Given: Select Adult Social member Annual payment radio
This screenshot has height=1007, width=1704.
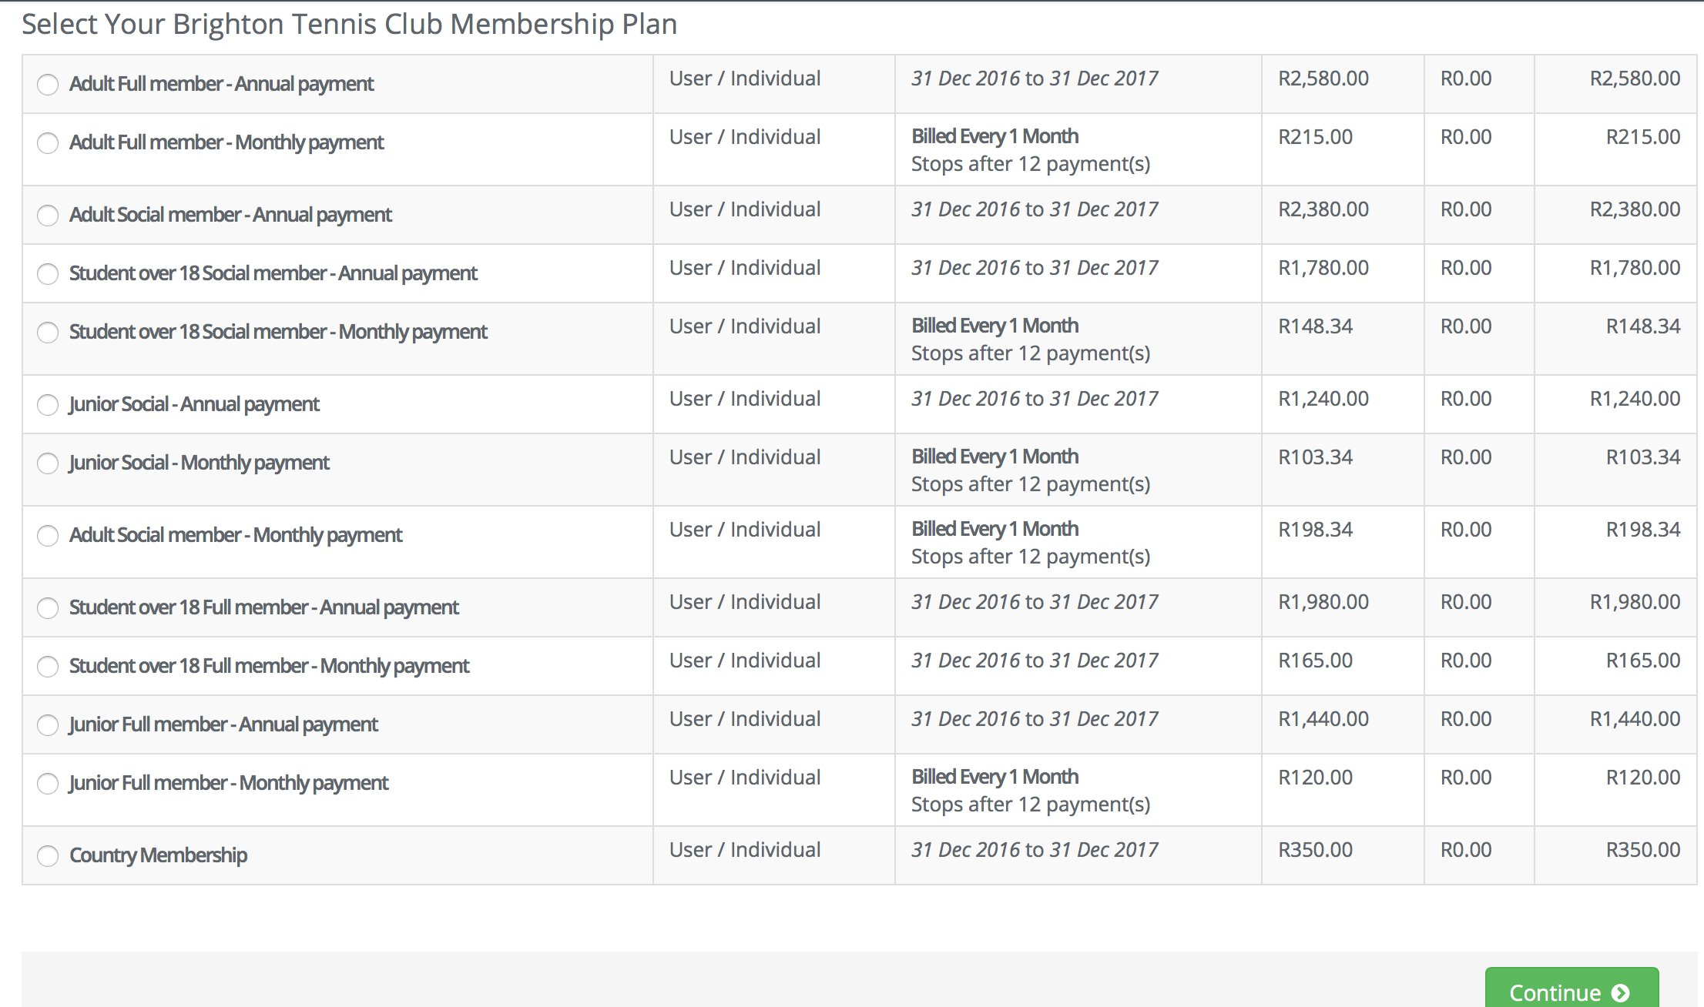Looking at the screenshot, I should (x=48, y=215).
